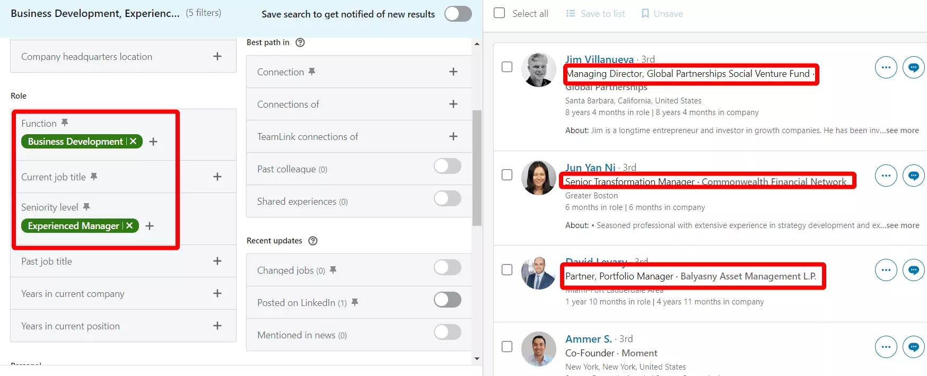
Task: Enable the Shared experiences toggle
Action: (448, 198)
